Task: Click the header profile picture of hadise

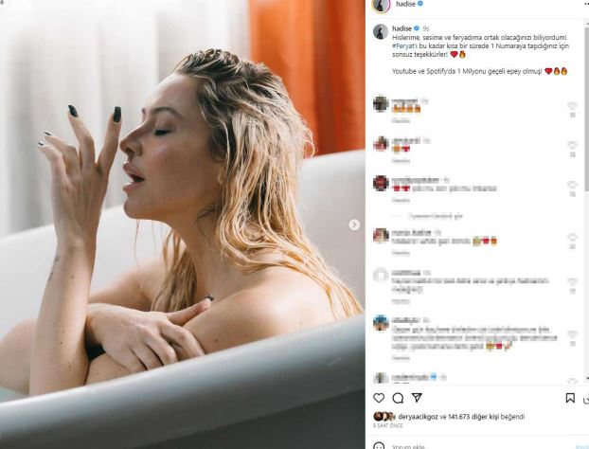Action: (381, 5)
